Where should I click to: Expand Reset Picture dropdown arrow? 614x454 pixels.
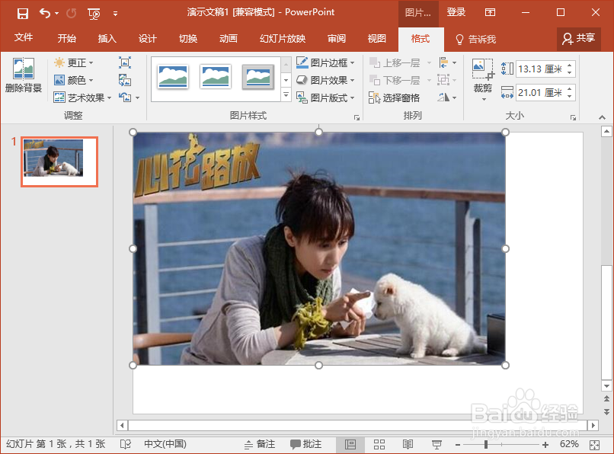click(137, 98)
